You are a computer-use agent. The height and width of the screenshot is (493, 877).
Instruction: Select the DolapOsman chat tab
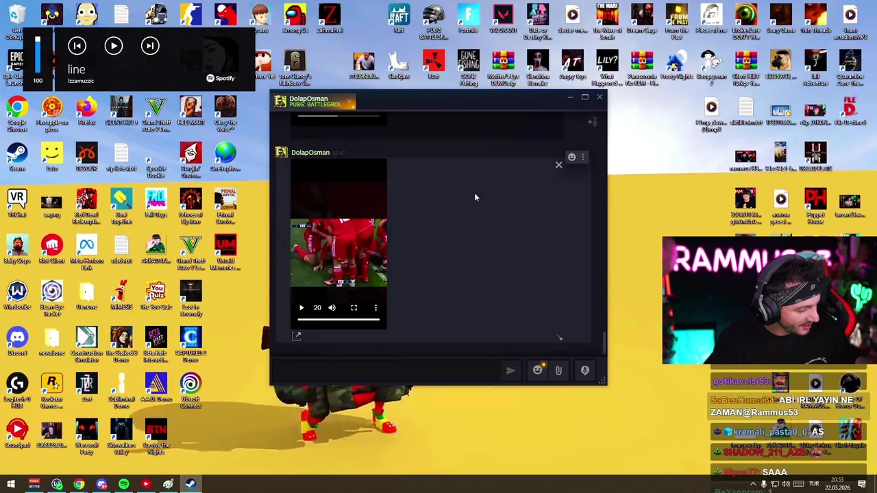314,101
